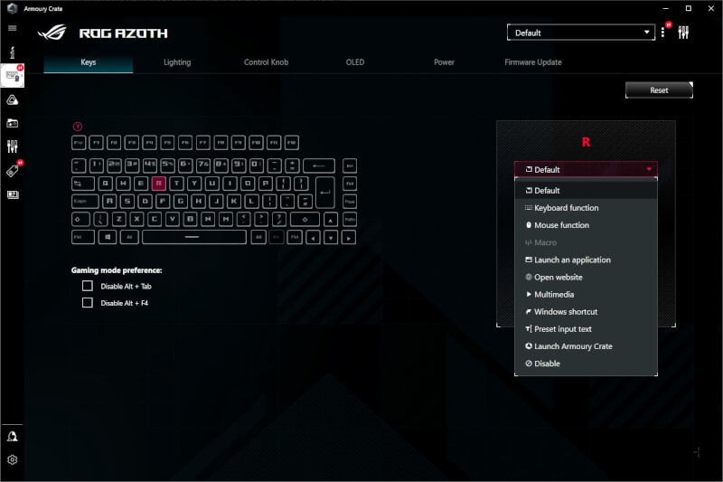Image resolution: width=723 pixels, height=482 pixels.
Task: Select the Backspace arrow key
Action: click(x=319, y=165)
